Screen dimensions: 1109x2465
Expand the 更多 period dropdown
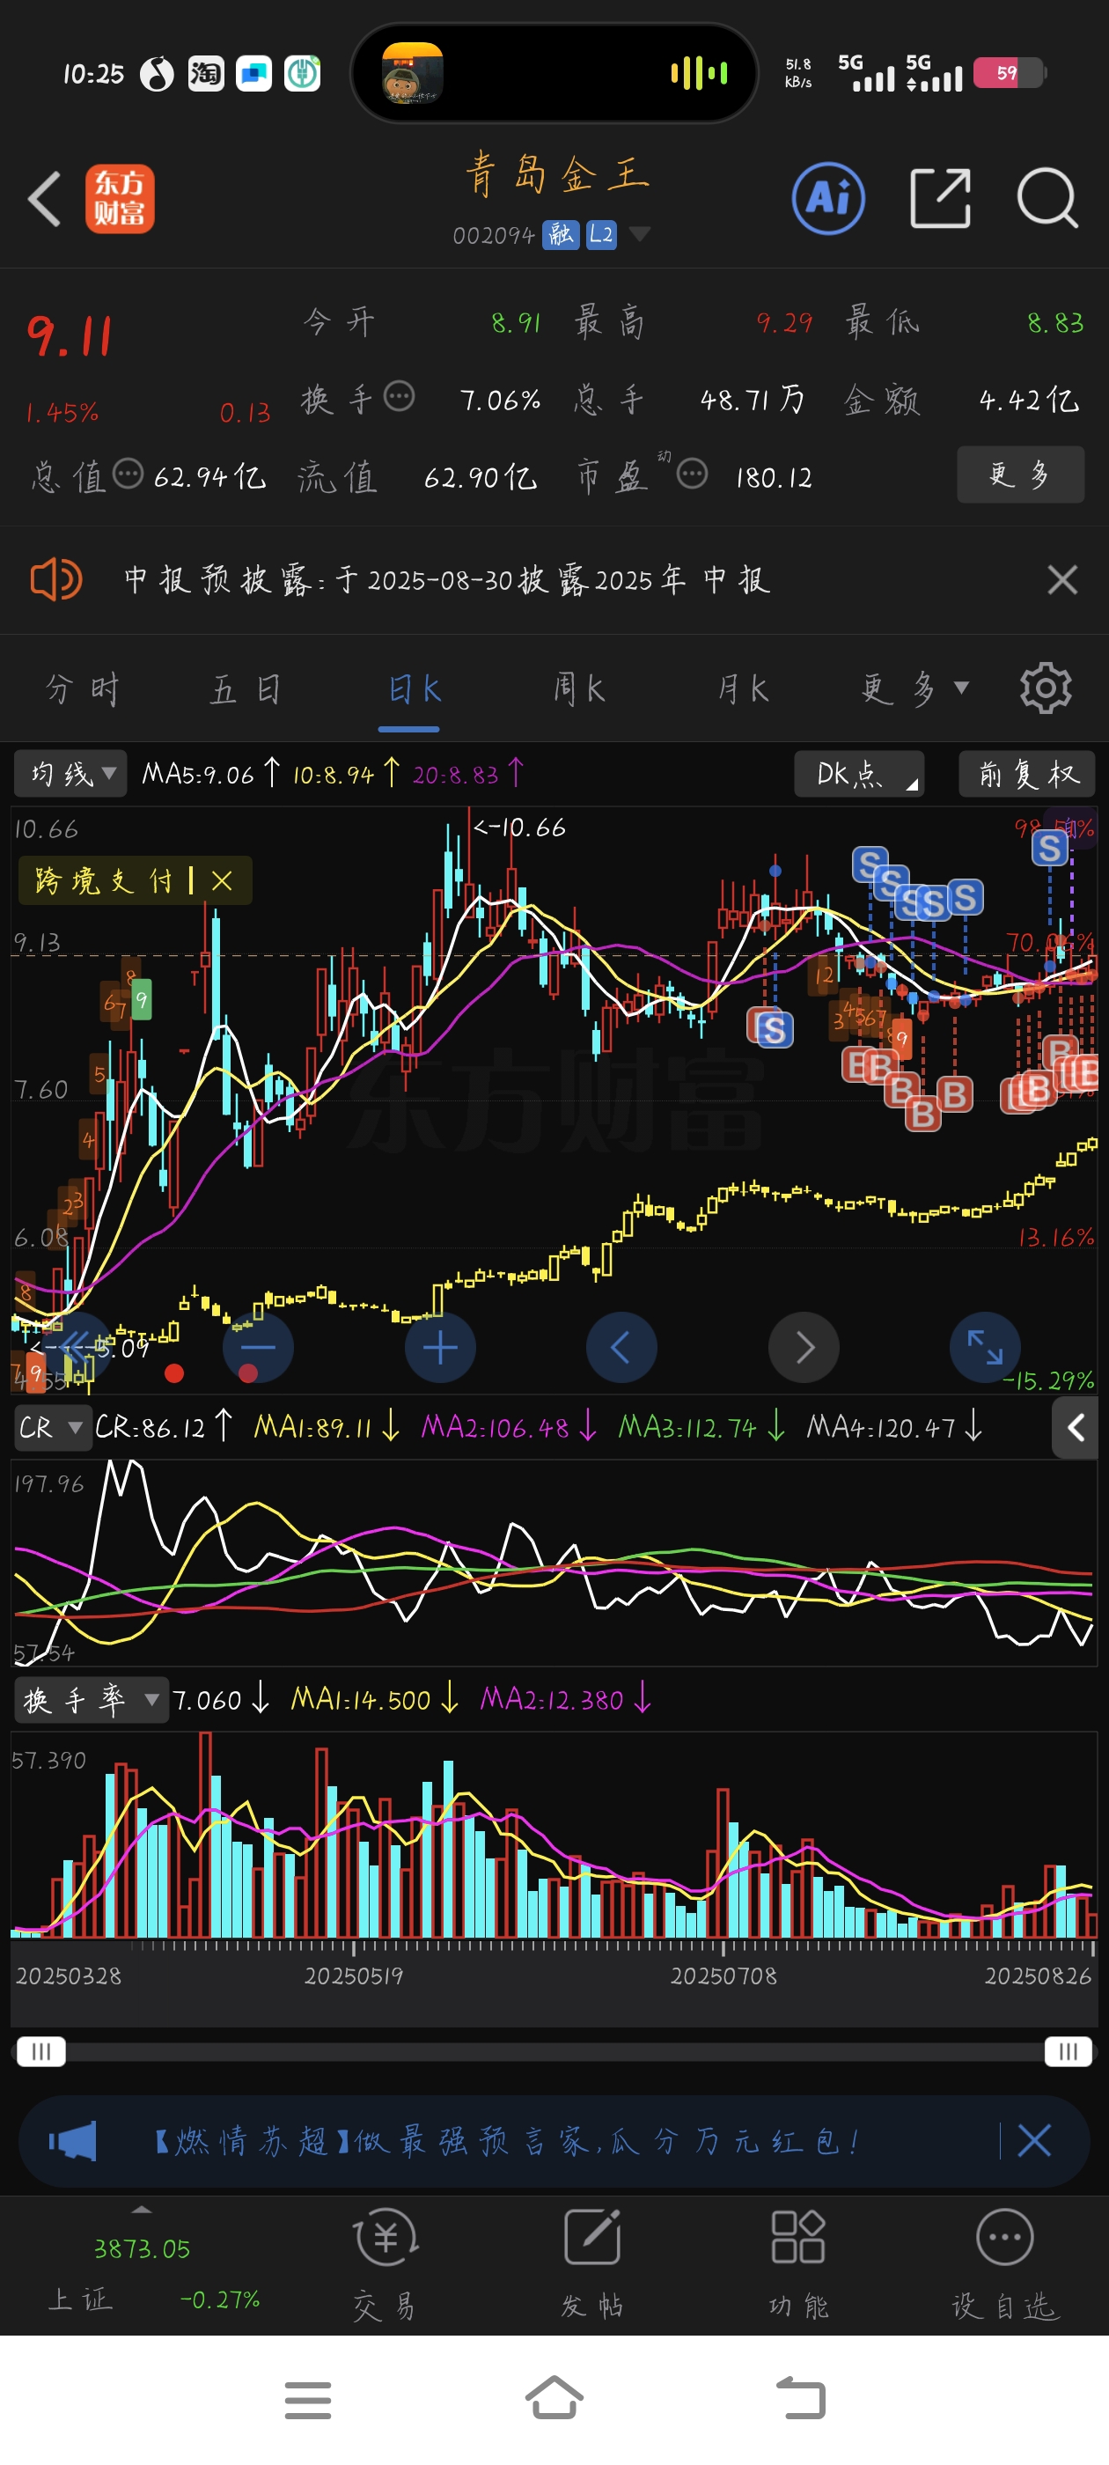pos(915,688)
